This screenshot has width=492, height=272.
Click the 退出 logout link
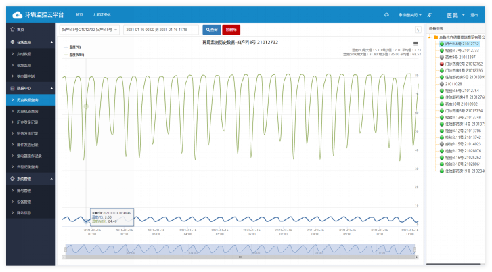(x=474, y=15)
